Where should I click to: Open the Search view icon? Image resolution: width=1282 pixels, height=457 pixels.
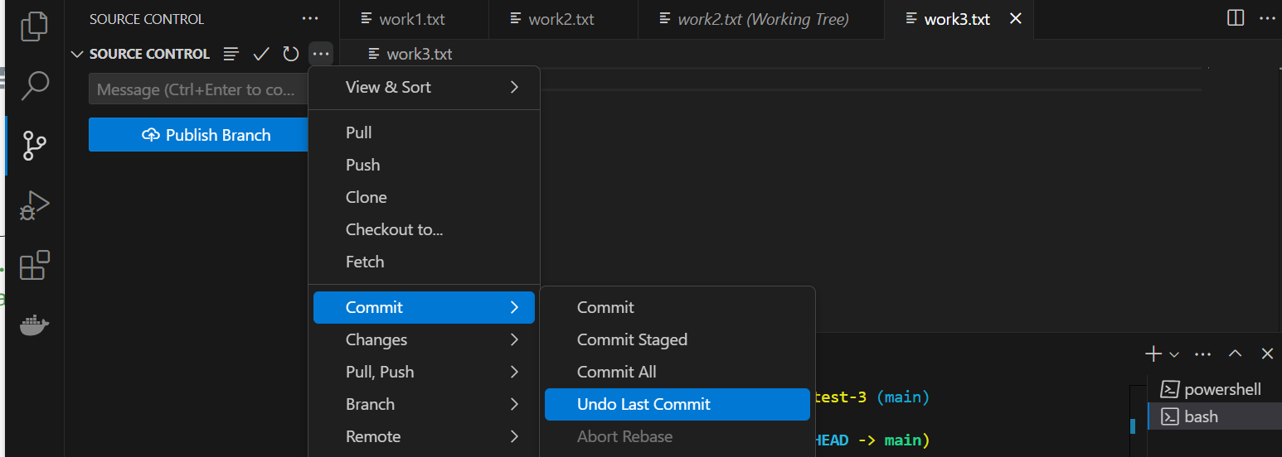click(x=34, y=85)
